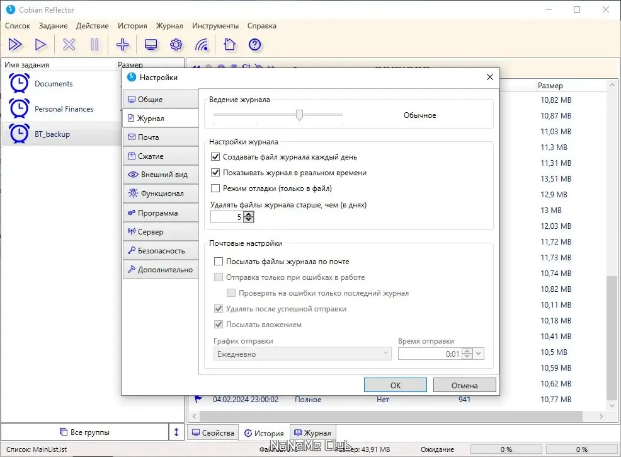Select the Personal Finances clock icon
Image resolution: width=621 pixels, height=457 pixels.
click(19, 108)
